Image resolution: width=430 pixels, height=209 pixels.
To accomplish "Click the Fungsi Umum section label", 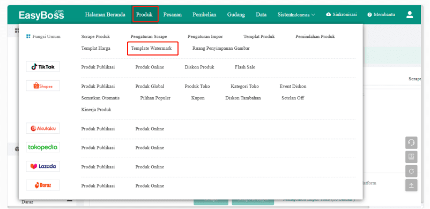I will click(x=46, y=36).
